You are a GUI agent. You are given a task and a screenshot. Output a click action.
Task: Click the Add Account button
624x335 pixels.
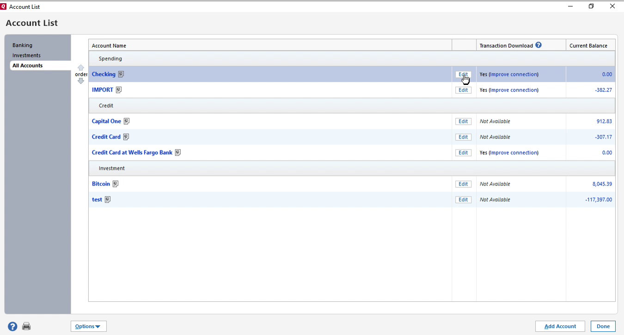(560, 326)
